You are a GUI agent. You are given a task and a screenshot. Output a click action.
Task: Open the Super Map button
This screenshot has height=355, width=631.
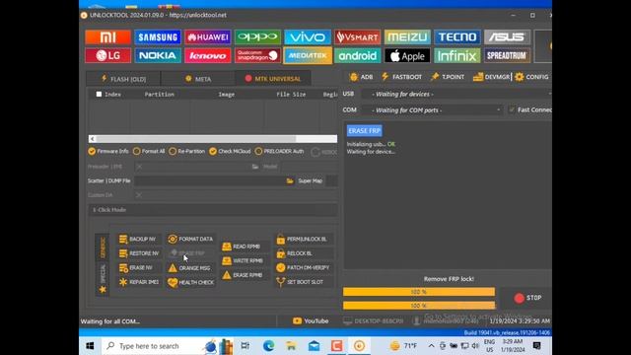point(311,181)
